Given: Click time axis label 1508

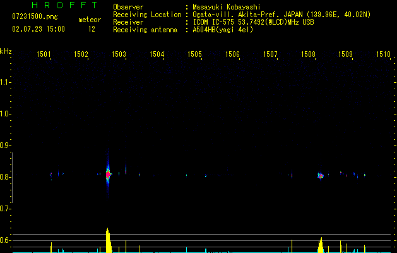Looking at the screenshot, I should pos(308,54).
